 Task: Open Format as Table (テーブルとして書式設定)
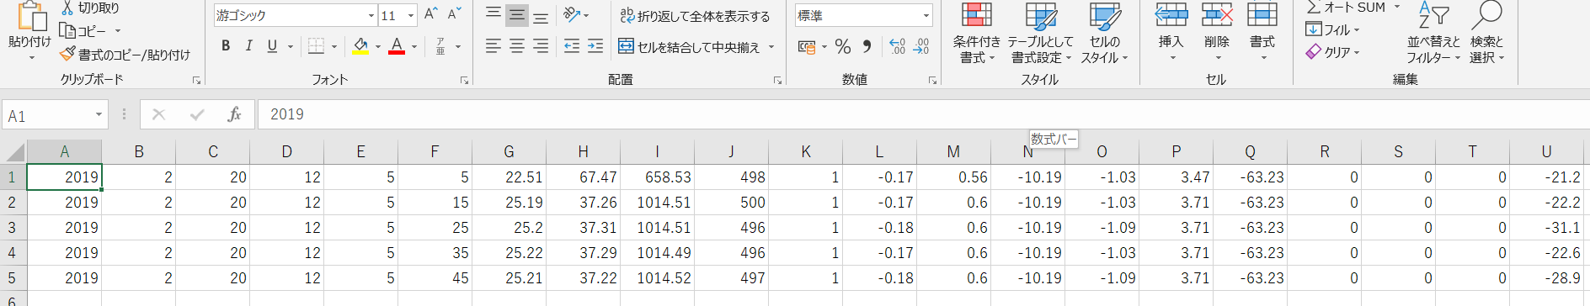(1041, 33)
